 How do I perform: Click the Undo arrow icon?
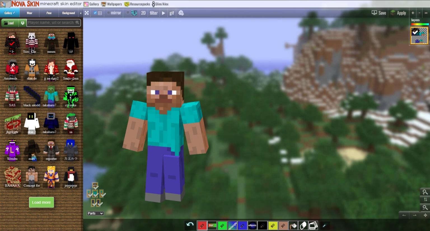pyautogui.click(x=190, y=225)
